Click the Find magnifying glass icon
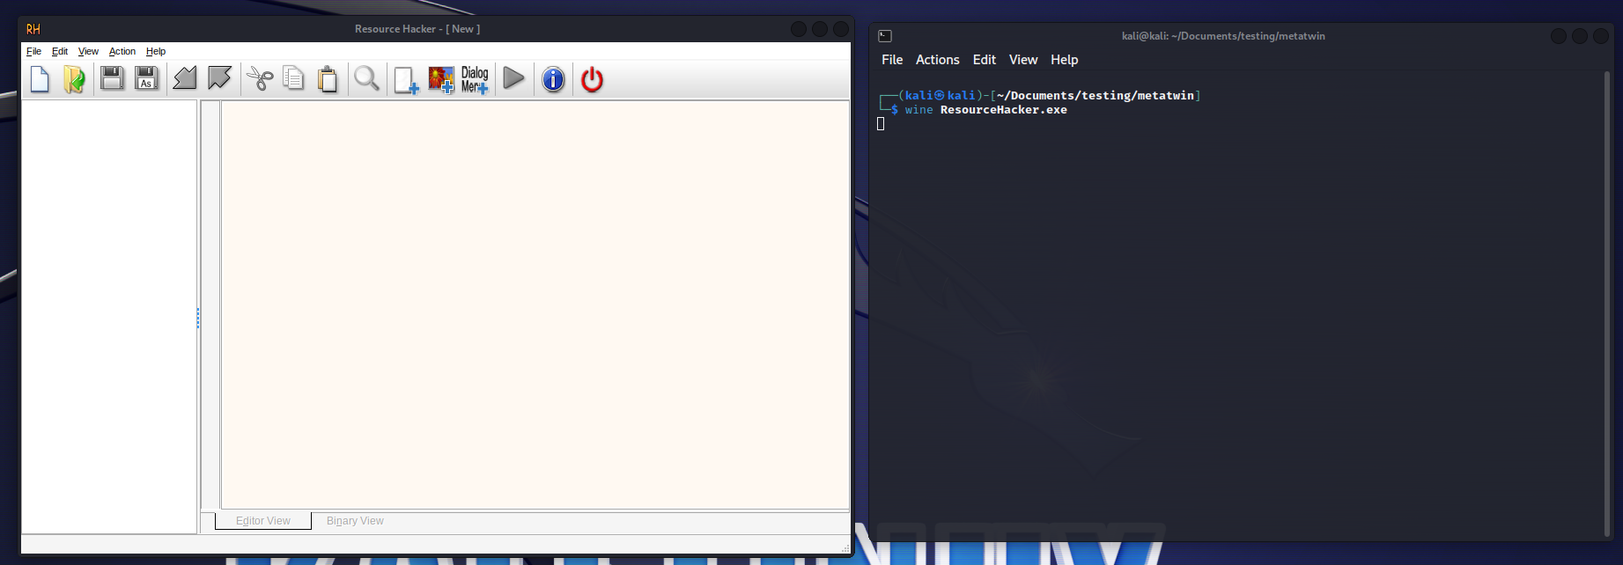The height and width of the screenshot is (565, 1623). click(x=366, y=79)
